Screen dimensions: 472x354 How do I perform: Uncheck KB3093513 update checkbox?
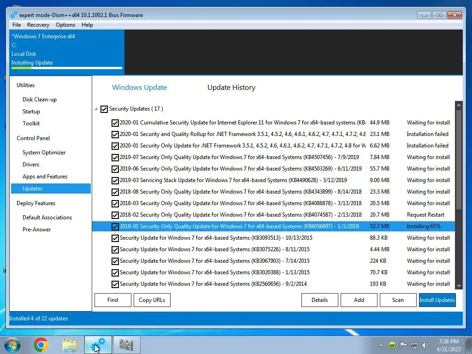[115, 238]
